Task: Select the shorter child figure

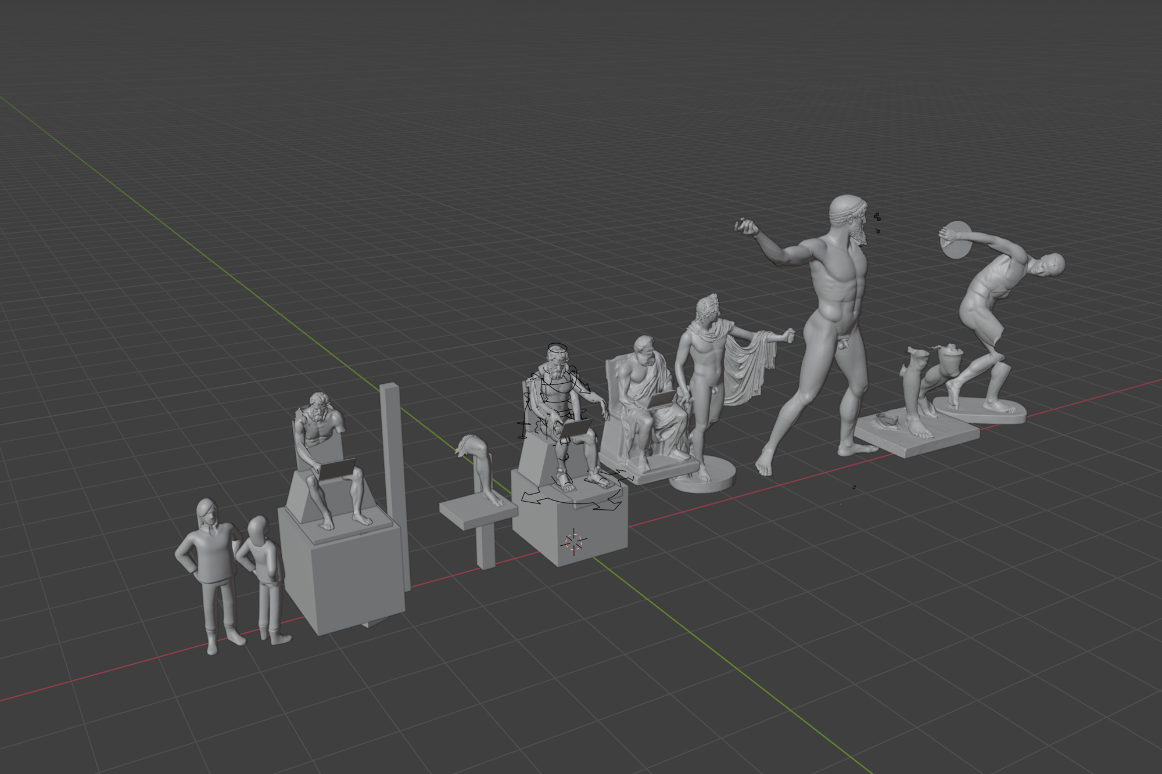Action: tap(266, 560)
